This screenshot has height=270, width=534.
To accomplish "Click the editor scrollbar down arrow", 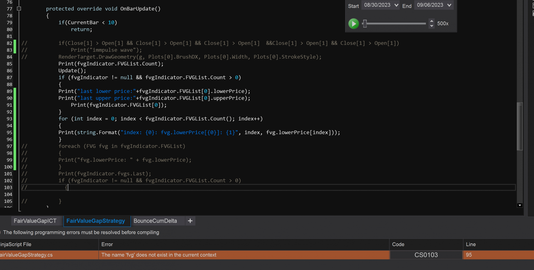I will pos(520,205).
